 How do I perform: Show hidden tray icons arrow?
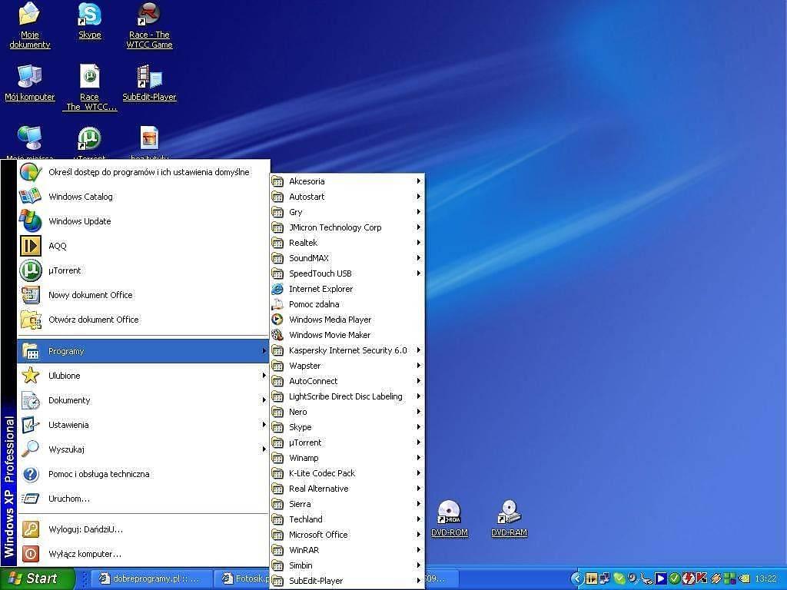pyautogui.click(x=576, y=578)
